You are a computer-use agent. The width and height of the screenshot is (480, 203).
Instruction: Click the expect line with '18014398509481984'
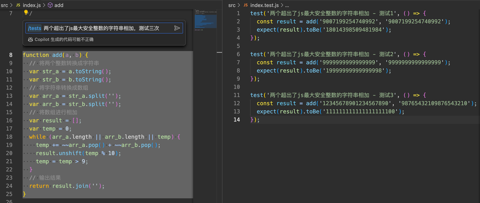pos(324,30)
